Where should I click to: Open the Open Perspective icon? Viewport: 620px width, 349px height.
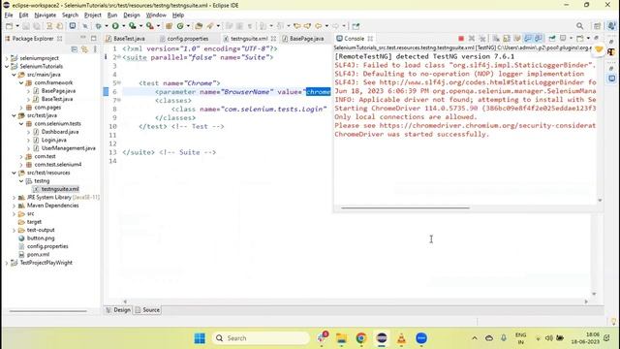pyautogui.click(x=597, y=26)
